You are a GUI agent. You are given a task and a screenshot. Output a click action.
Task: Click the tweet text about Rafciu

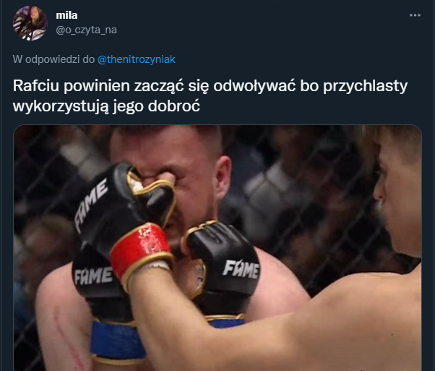210,95
